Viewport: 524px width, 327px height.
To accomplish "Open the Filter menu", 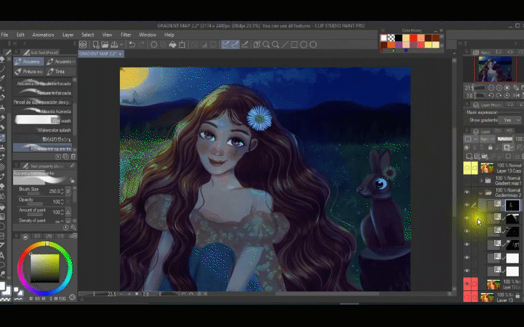I will pyautogui.click(x=126, y=35).
